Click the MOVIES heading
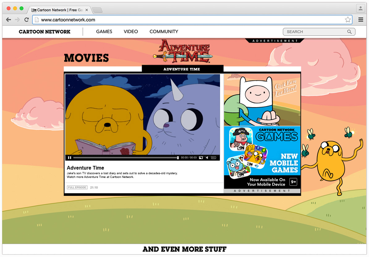This screenshot has height=257, width=369. click(86, 58)
